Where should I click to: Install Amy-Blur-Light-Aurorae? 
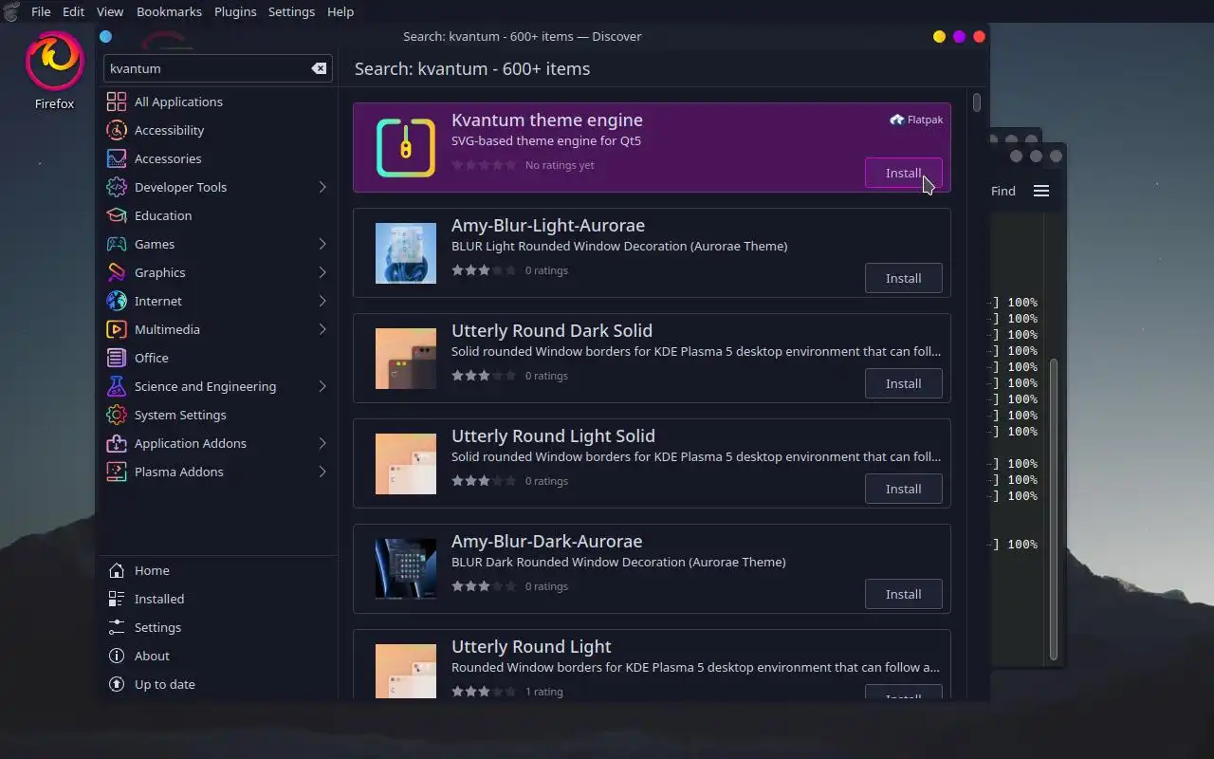click(903, 278)
